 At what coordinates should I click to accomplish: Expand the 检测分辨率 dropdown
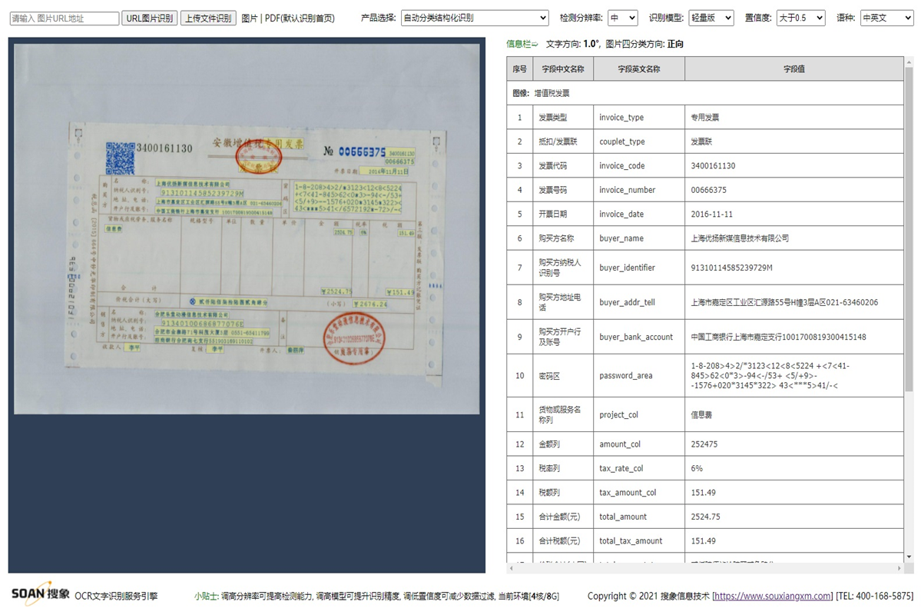coord(622,18)
